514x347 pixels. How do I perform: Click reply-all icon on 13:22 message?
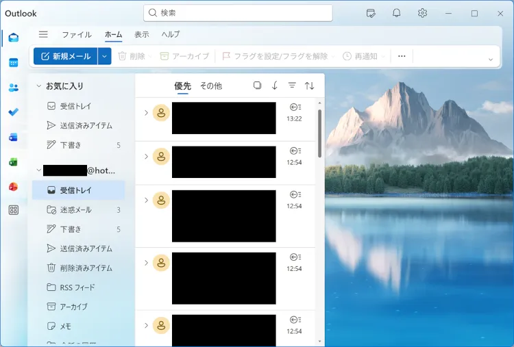click(295, 107)
